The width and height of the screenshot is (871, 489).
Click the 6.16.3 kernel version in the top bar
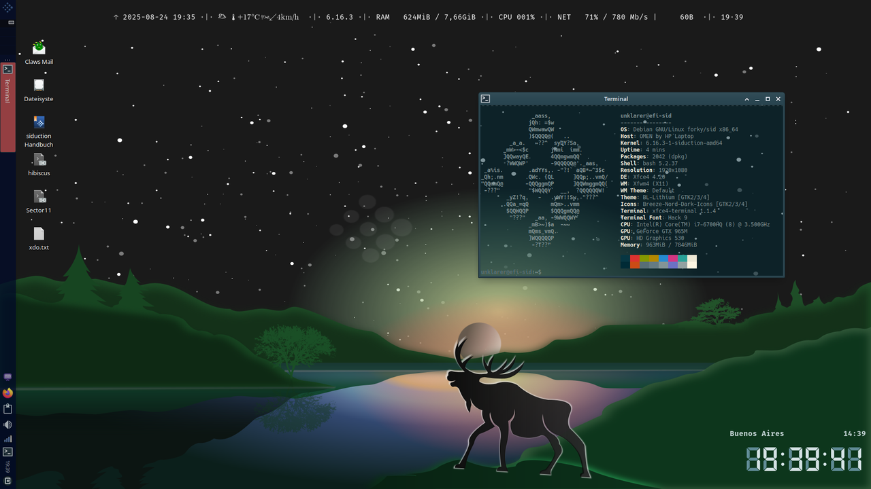point(340,17)
